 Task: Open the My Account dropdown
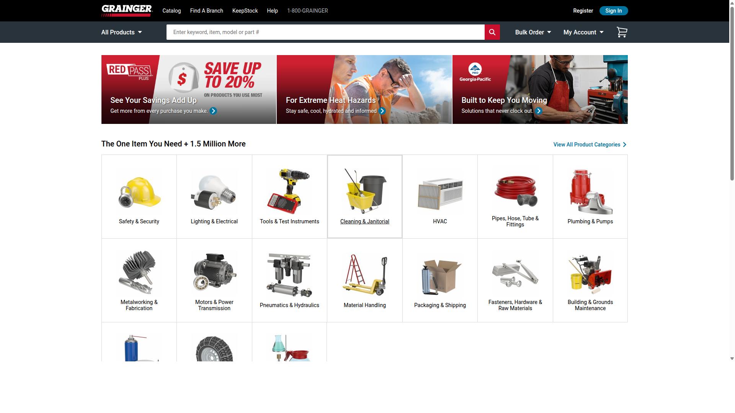click(x=583, y=32)
